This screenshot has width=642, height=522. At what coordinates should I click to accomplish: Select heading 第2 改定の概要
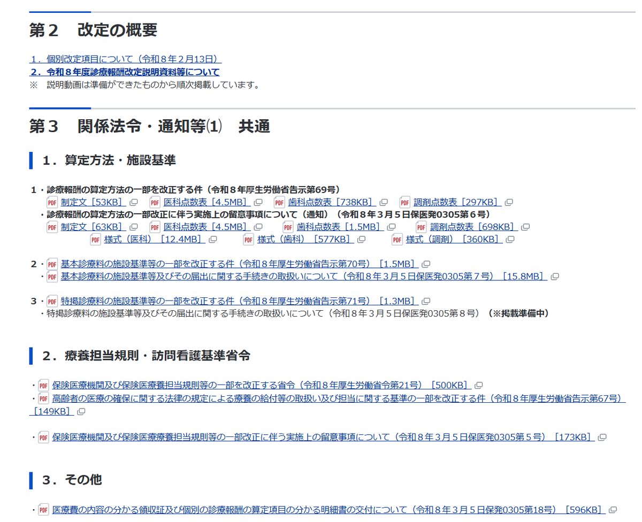coord(93,30)
